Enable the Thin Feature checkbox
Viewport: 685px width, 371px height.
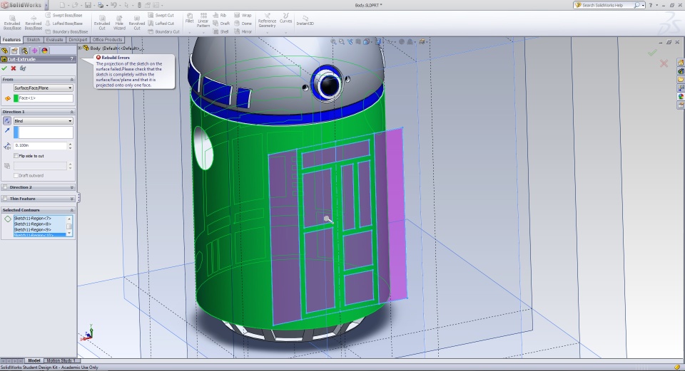coord(5,199)
